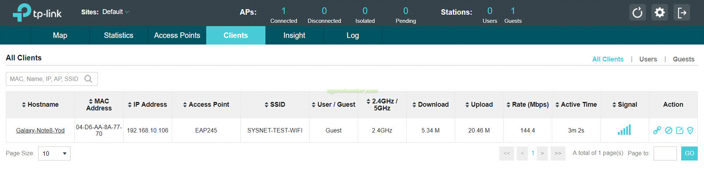Click the 3m 2s active time
Viewport: 704px width, 180px height.
(x=576, y=130)
